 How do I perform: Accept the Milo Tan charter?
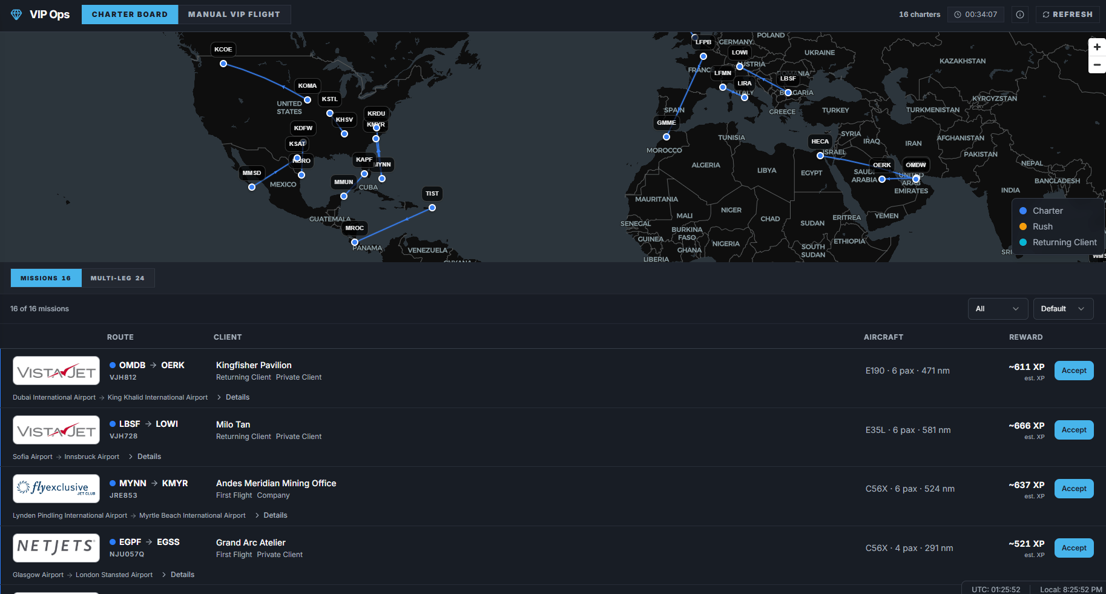(x=1074, y=430)
